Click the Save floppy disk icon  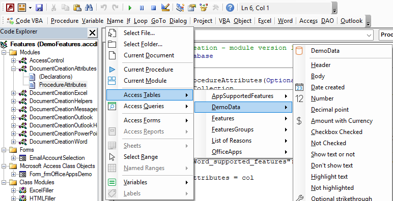[x=39, y=8]
